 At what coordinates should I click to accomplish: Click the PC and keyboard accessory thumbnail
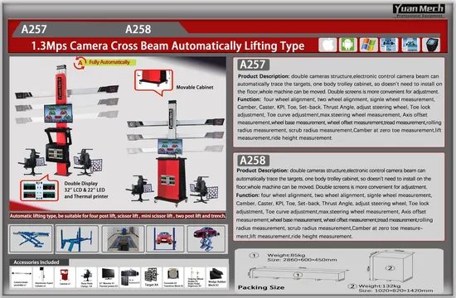130,277
